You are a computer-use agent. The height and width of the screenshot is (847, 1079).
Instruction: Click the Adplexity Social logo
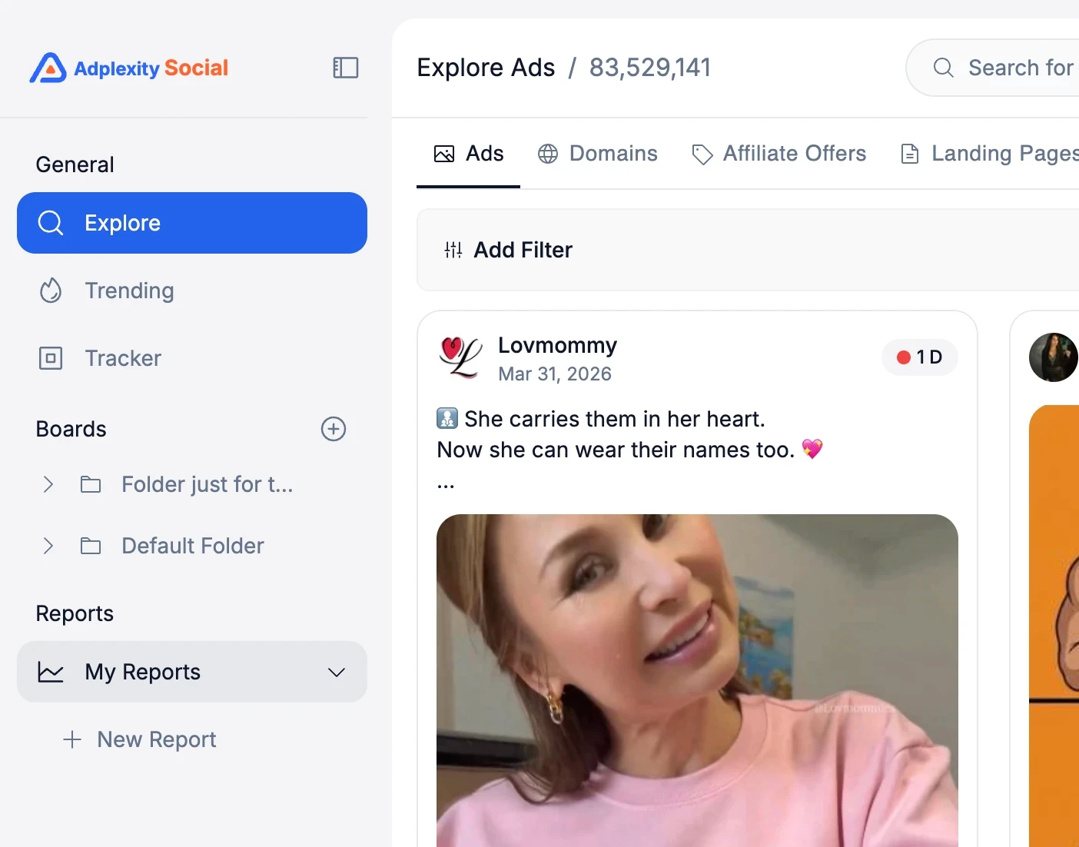coord(129,68)
